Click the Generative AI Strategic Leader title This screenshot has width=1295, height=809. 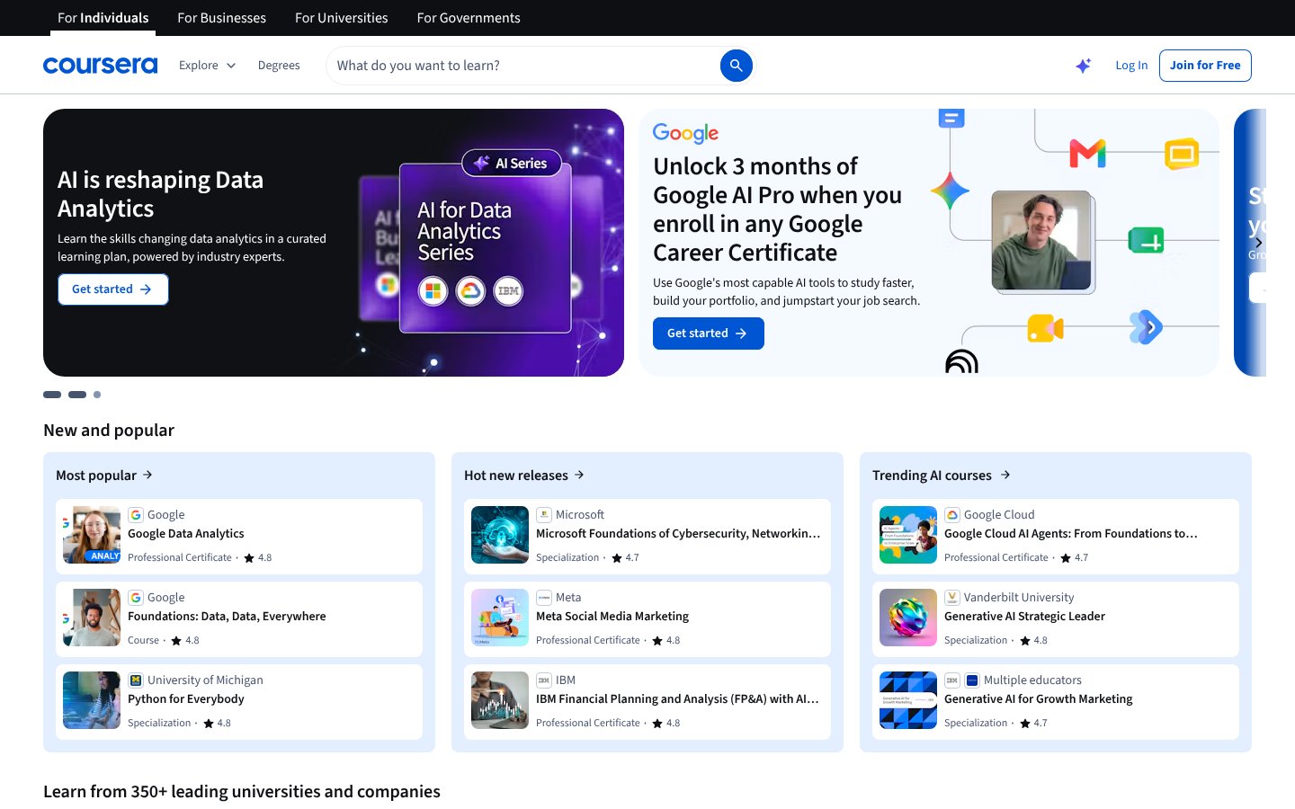click(x=1024, y=617)
